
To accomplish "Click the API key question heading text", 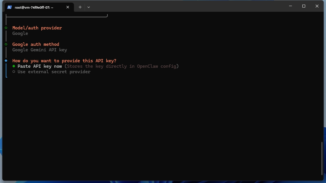I will pyautogui.click(x=64, y=61).
